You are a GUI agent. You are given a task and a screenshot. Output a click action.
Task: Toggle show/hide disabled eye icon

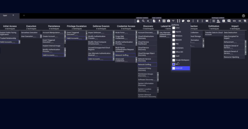point(188,21)
